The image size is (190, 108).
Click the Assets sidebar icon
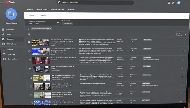(x=3, y=34)
